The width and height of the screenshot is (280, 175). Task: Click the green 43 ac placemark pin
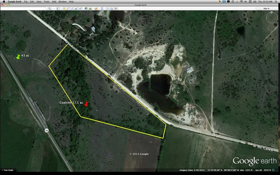[18, 57]
